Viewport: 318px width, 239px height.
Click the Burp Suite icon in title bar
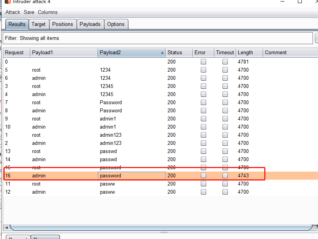pos(8,2)
